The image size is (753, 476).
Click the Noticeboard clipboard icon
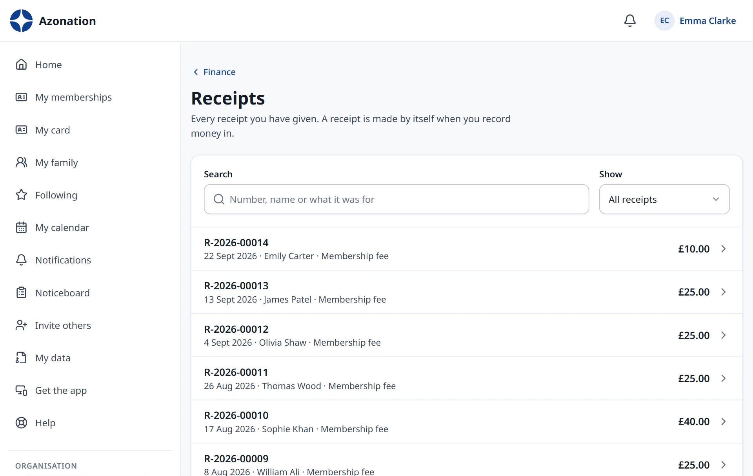(x=21, y=293)
